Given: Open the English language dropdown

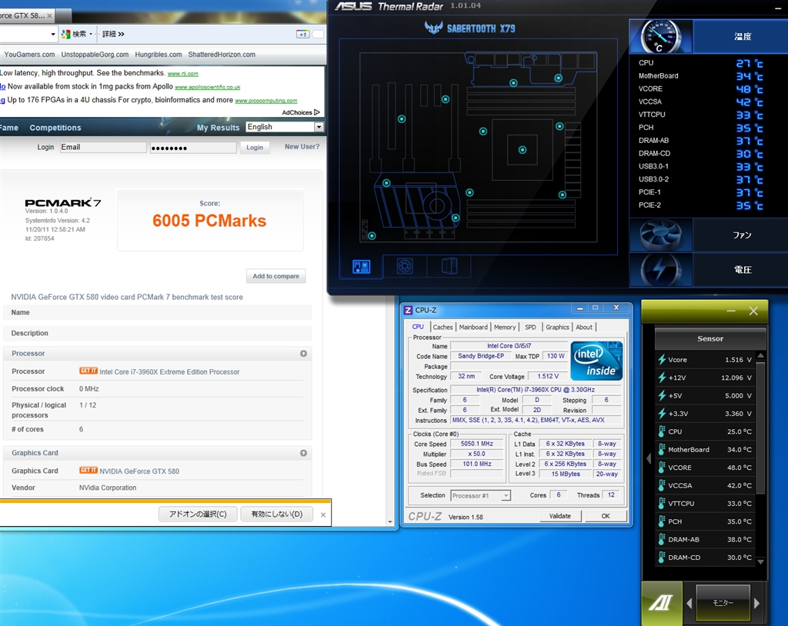Looking at the screenshot, I should [x=285, y=127].
